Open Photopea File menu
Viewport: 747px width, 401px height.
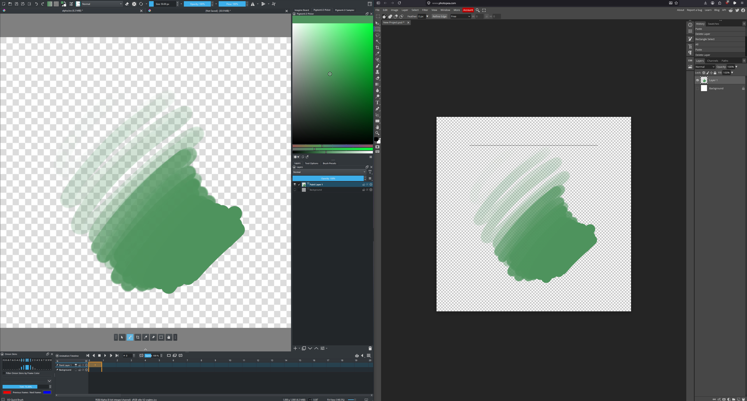pos(377,10)
